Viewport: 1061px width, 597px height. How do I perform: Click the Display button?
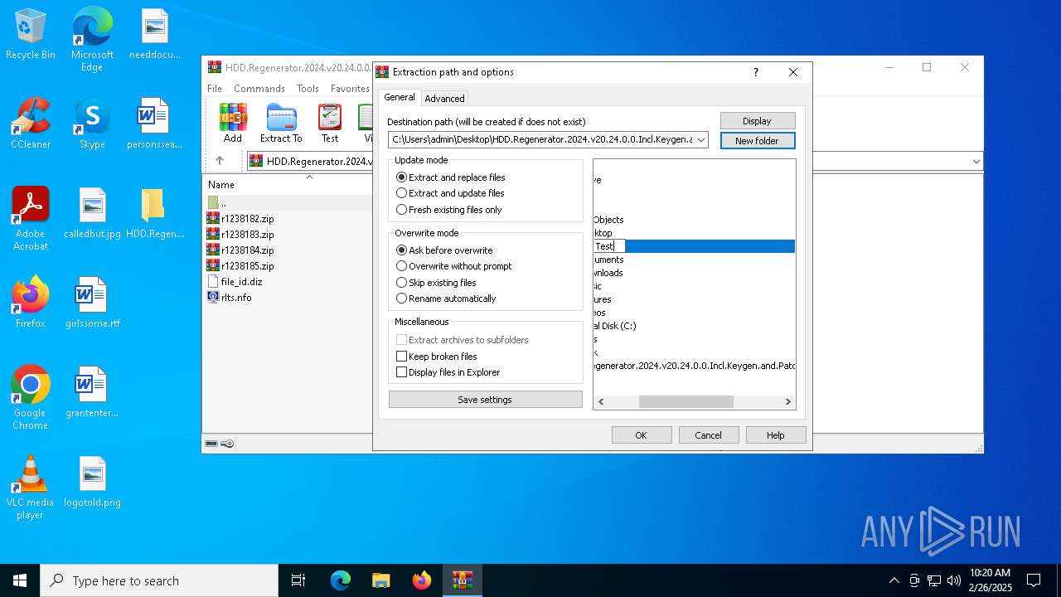(758, 121)
